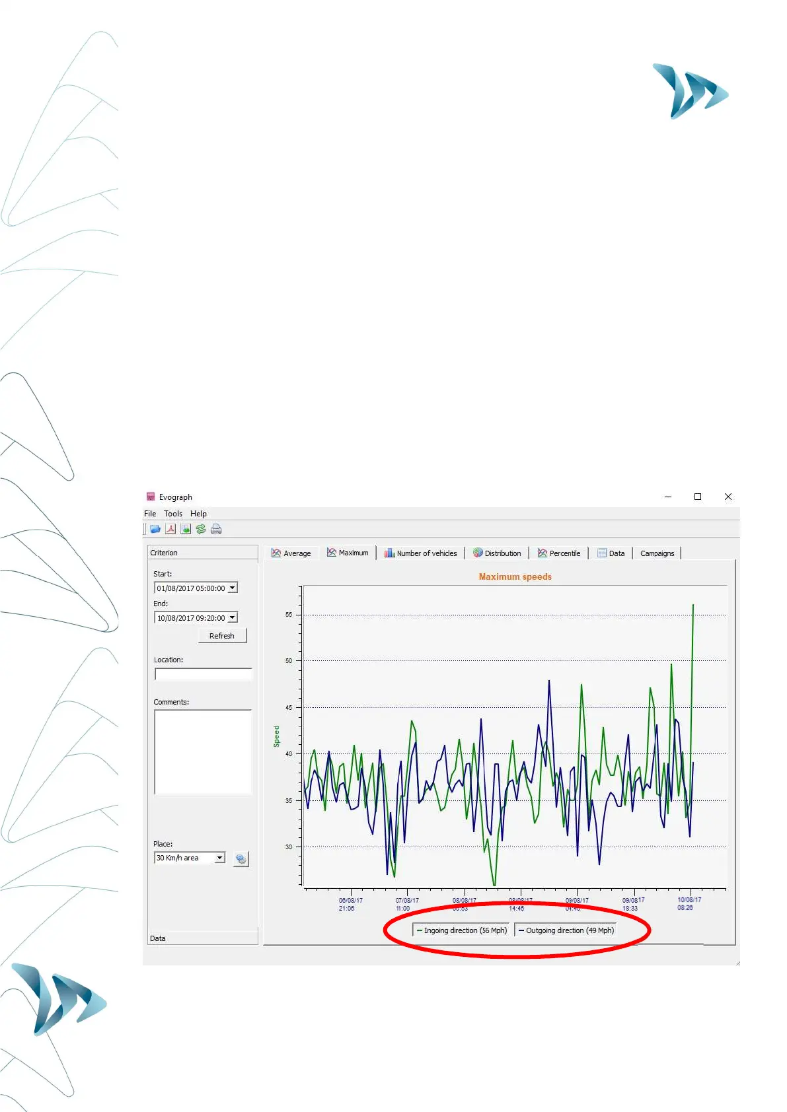The image size is (787, 1112).
Task: Open the Campaigns tab
Action: [x=657, y=553]
